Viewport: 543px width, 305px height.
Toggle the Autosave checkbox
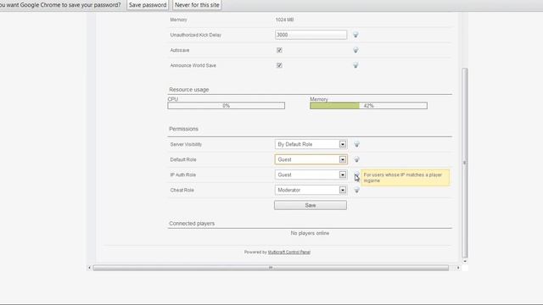tap(279, 50)
